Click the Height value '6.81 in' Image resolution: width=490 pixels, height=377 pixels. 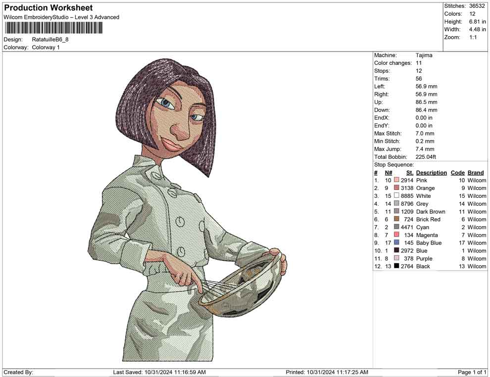pos(477,22)
